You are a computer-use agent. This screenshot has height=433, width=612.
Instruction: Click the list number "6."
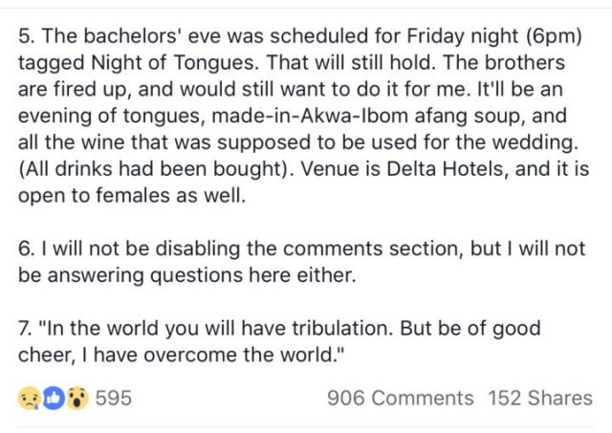(27, 250)
